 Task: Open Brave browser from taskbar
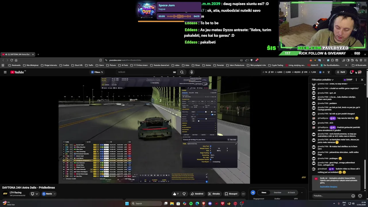point(204,204)
